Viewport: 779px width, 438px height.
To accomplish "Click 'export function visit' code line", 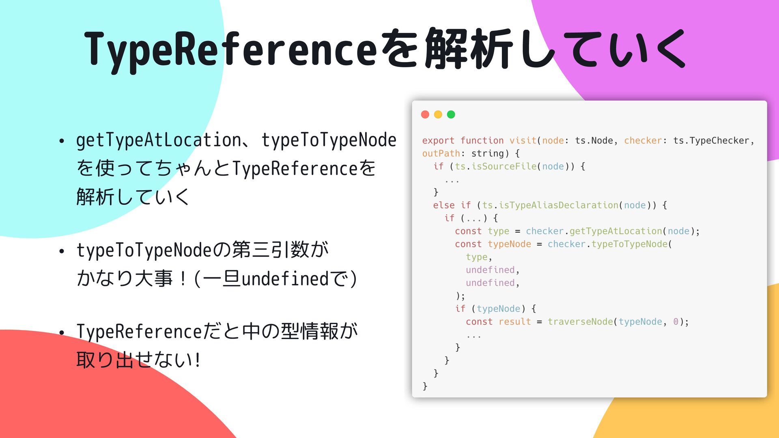I will [x=479, y=141].
